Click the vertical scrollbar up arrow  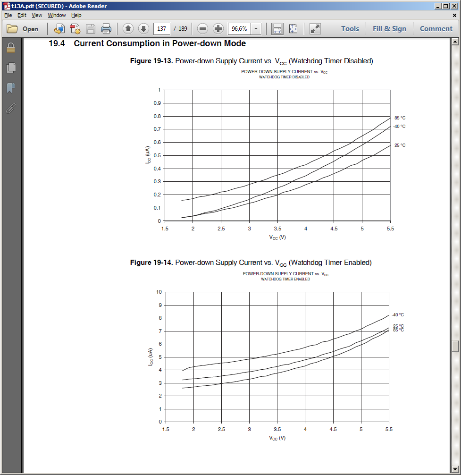point(455,42)
